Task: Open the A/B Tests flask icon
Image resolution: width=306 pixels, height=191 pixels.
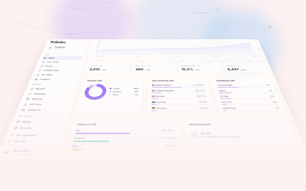Action: point(26,104)
